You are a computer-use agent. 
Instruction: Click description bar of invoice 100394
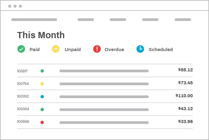tap(104, 110)
